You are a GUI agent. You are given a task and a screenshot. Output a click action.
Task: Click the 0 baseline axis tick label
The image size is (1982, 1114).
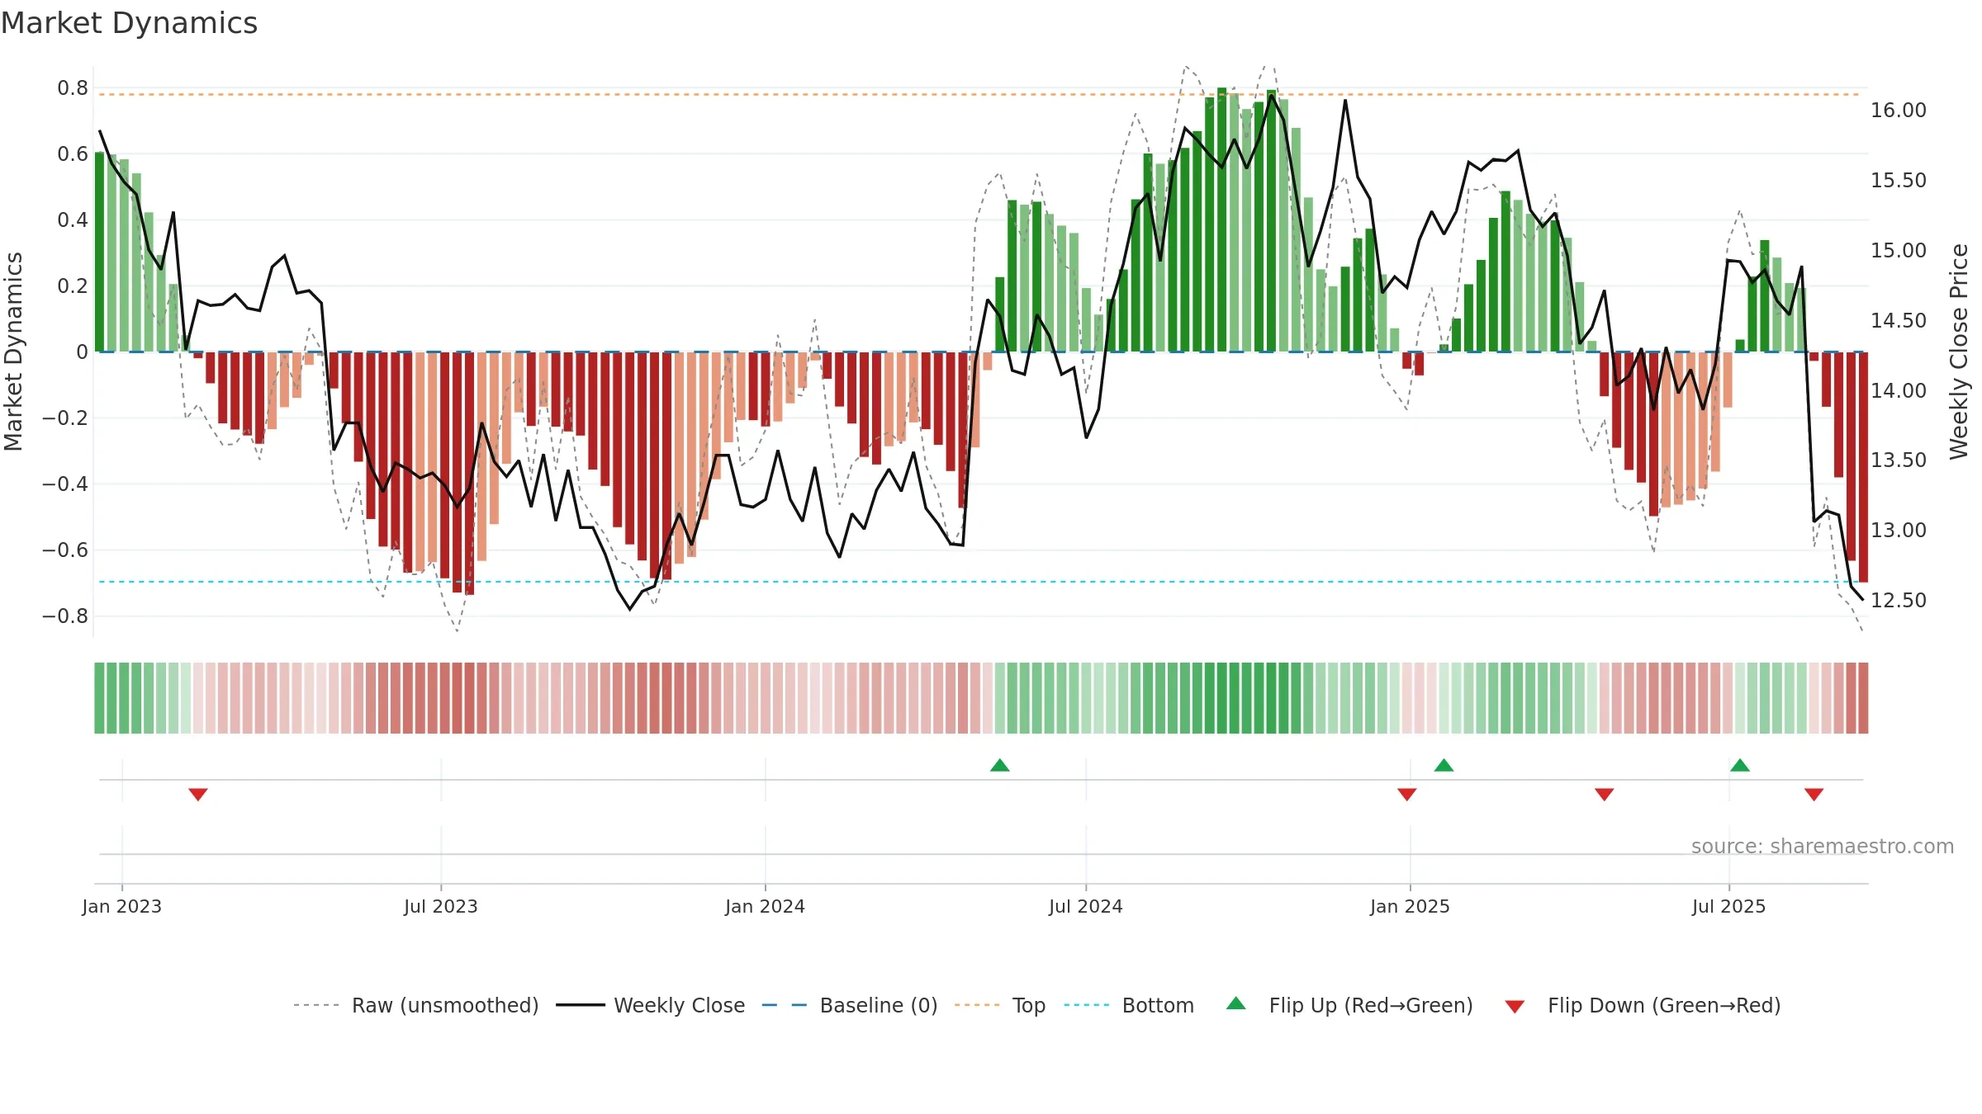pos(82,352)
